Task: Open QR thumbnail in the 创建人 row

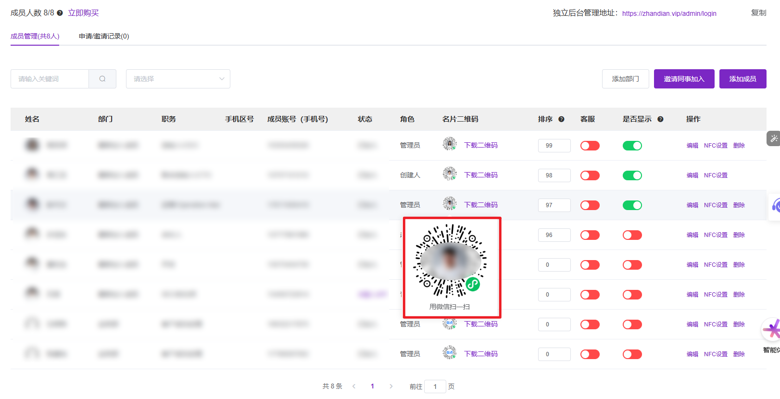Action: 450,174
